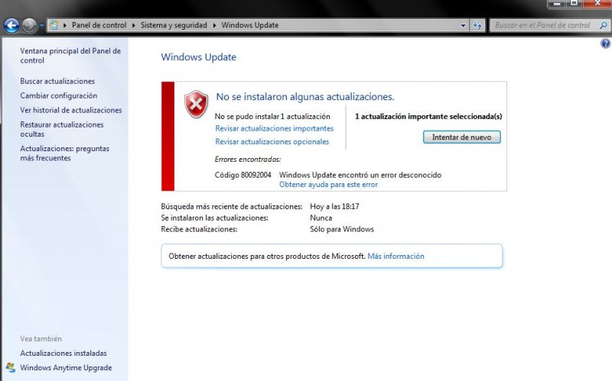Select 'Panel de control' breadcrumb
The height and width of the screenshot is (381, 612).
point(99,25)
